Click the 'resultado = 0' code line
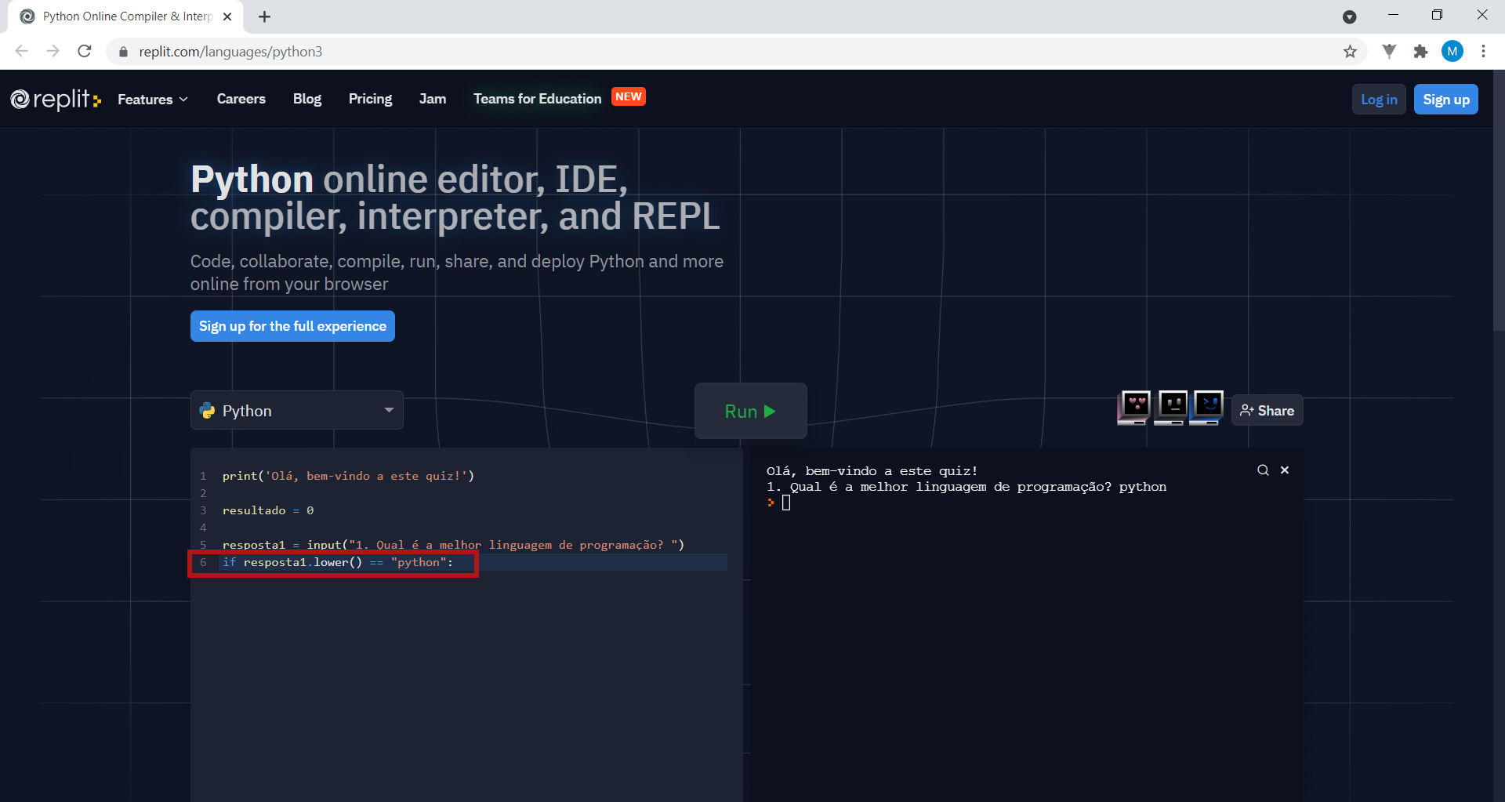The width and height of the screenshot is (1505, 802). tap(268, 510)
